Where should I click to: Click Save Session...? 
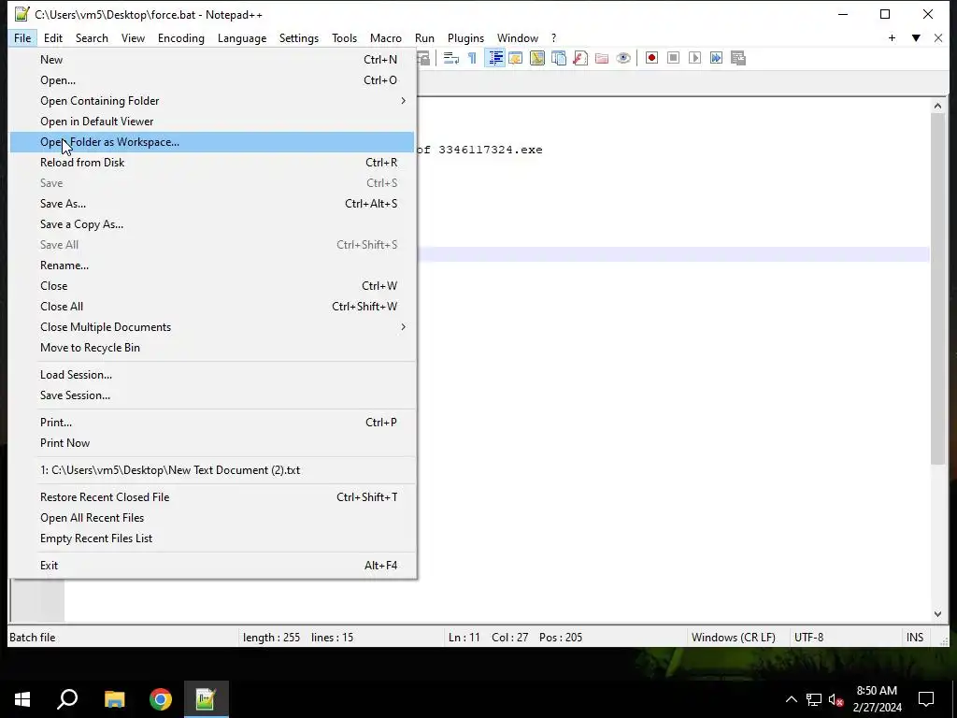pyautogui.click(x=212, y=395)
